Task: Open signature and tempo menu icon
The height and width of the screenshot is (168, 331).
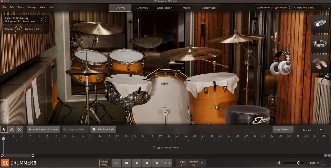Action: [x=202, y=163]
